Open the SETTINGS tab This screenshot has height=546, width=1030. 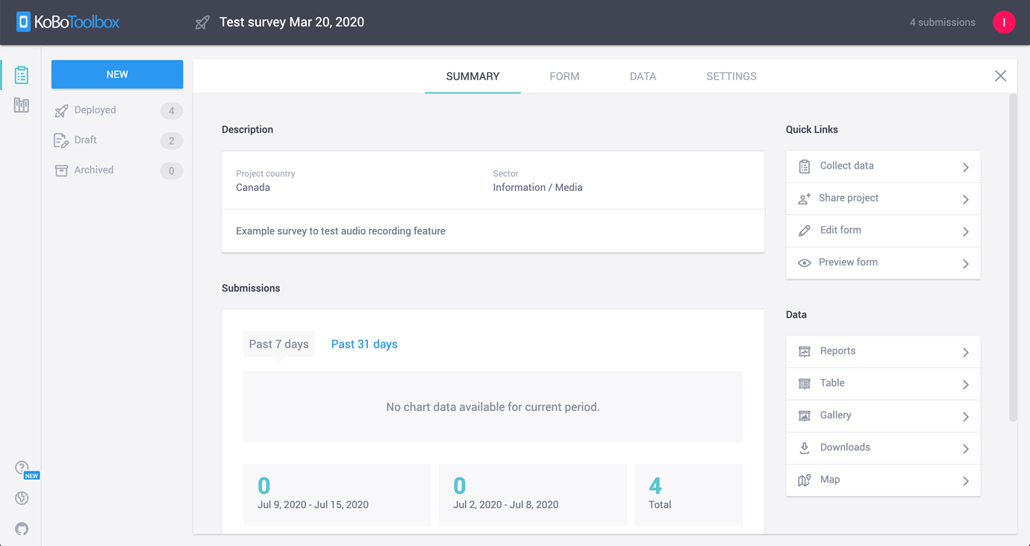pos(731,76)
